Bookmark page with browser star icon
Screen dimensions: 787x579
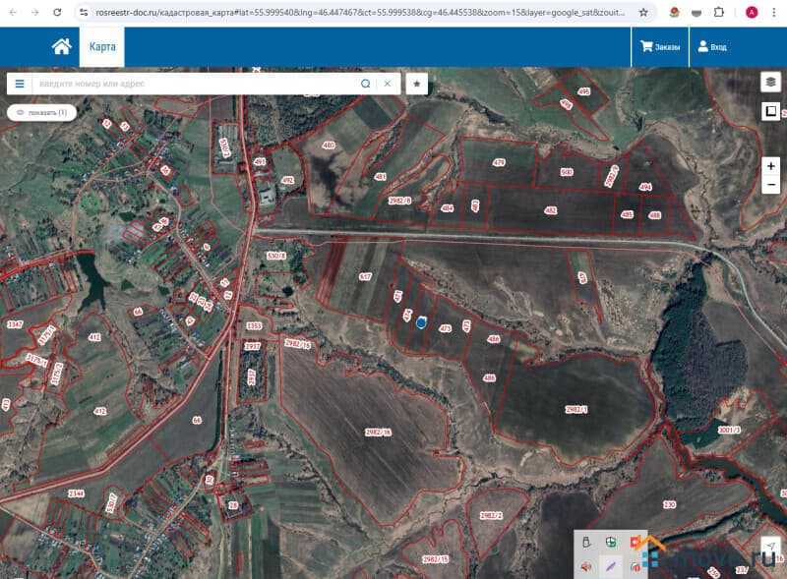[643, 13]
